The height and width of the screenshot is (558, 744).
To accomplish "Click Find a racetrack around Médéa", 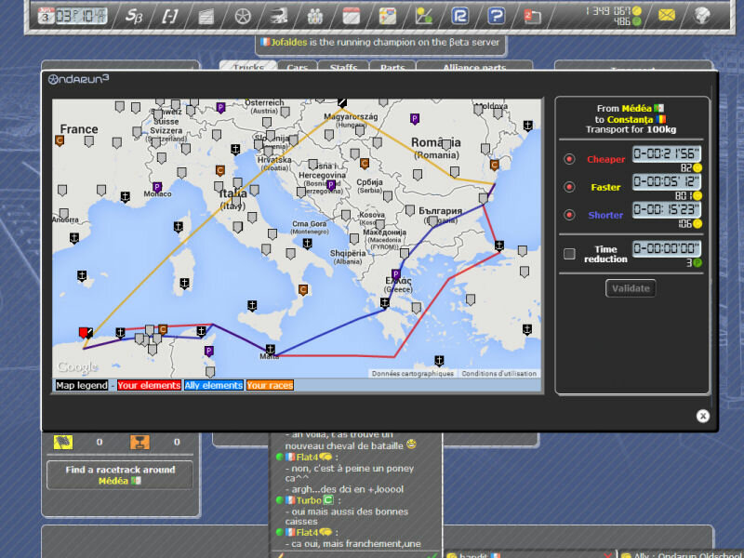I will pyautogui.click(x=119, y=475).
